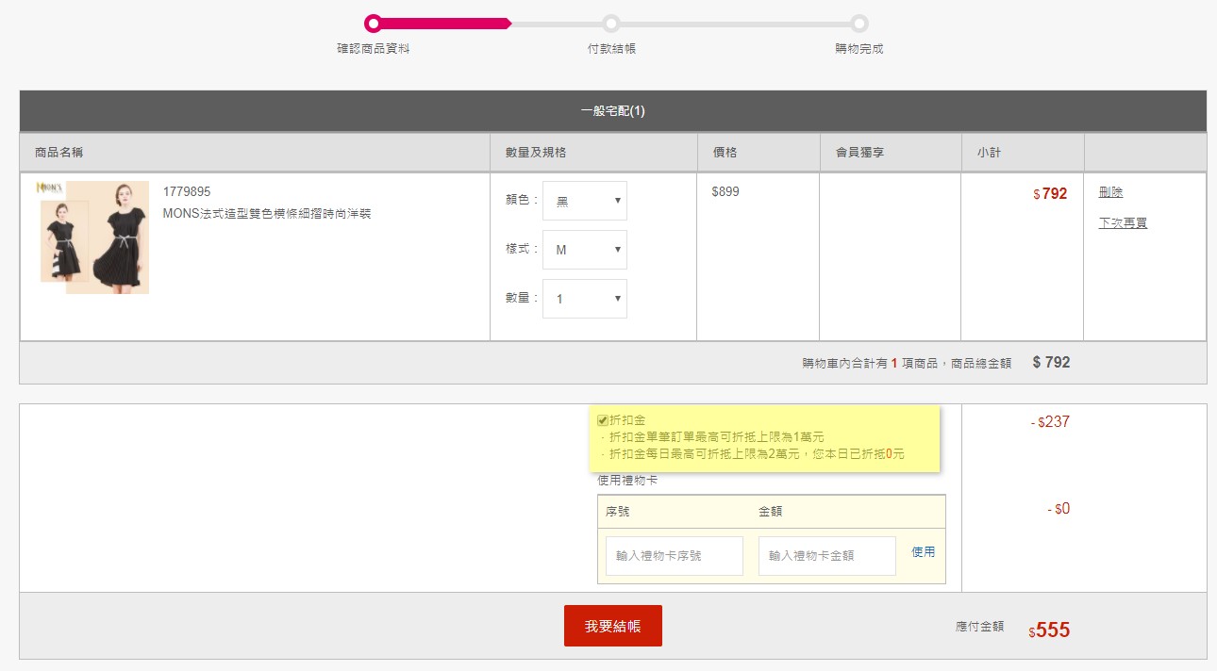The height and width of the screenshot is (671, 1217).
Task: Click the 序號 gift card column label
Action: point(618,512)
